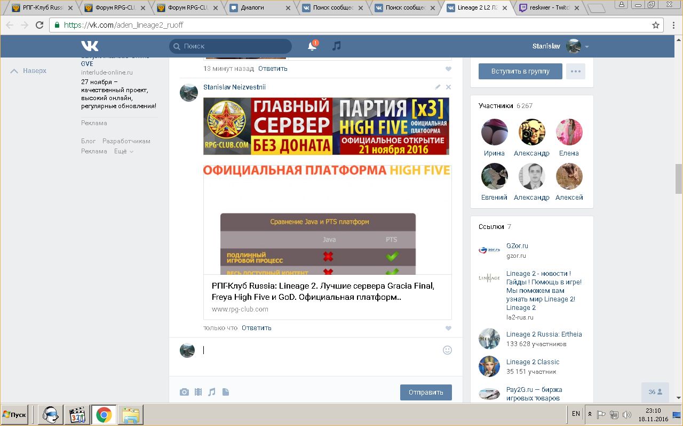Open the VK logo home link
Viewport: 683px width, 426px height.
coord(90,46)
